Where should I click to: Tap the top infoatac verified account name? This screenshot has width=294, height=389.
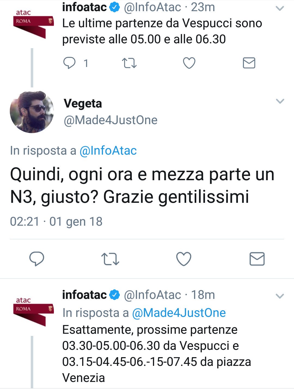[x=84, y=7]
